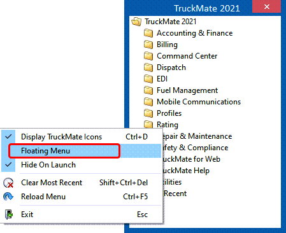Open the Rating tree item
The width and height of the screenshot is (286, 233).
[x=168, y=125]
